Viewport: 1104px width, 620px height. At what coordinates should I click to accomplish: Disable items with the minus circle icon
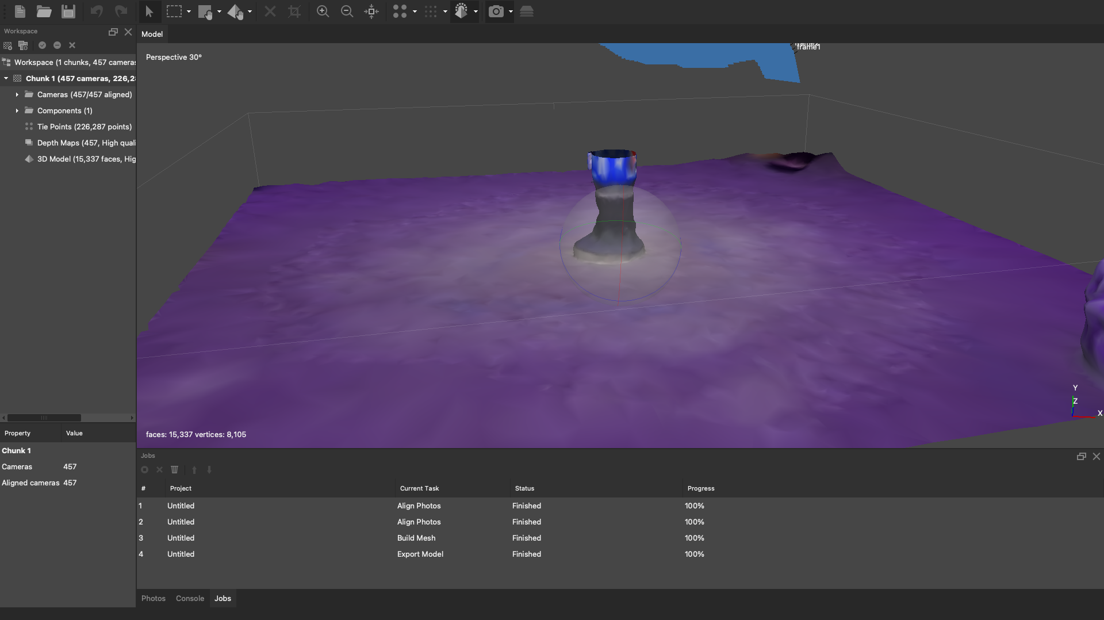(x=57, y=45)
